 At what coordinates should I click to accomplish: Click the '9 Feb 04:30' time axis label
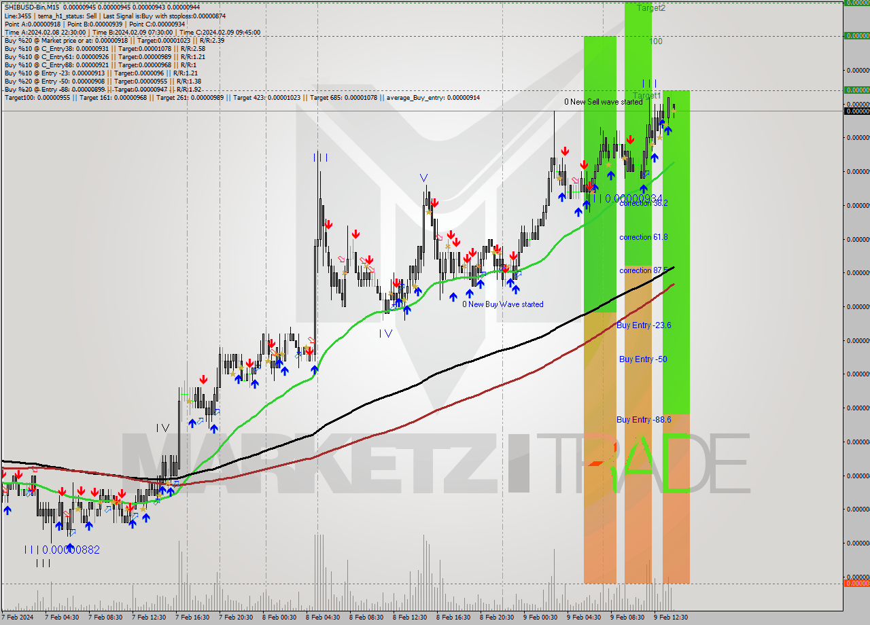point(584,618)
